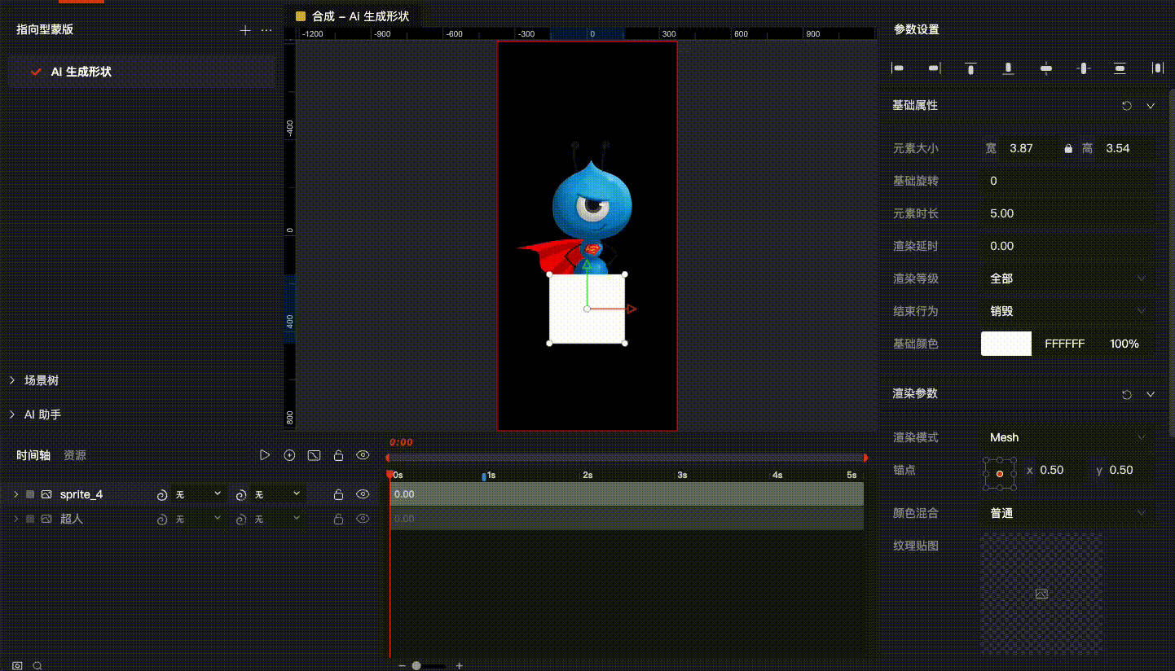Viewport: 1175px width, 671px height.
Task: Select the 合成 – AI 生成形状 tab
Action: point(353,16)
